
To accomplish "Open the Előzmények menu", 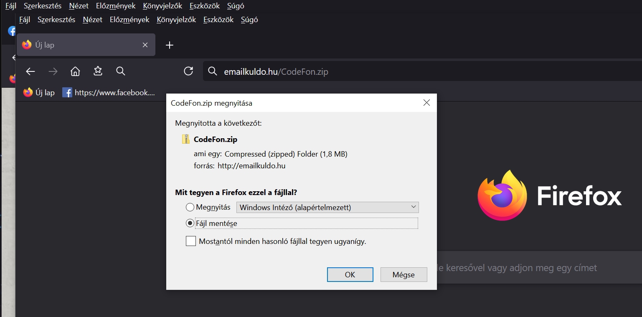I will tap(129, 20).
